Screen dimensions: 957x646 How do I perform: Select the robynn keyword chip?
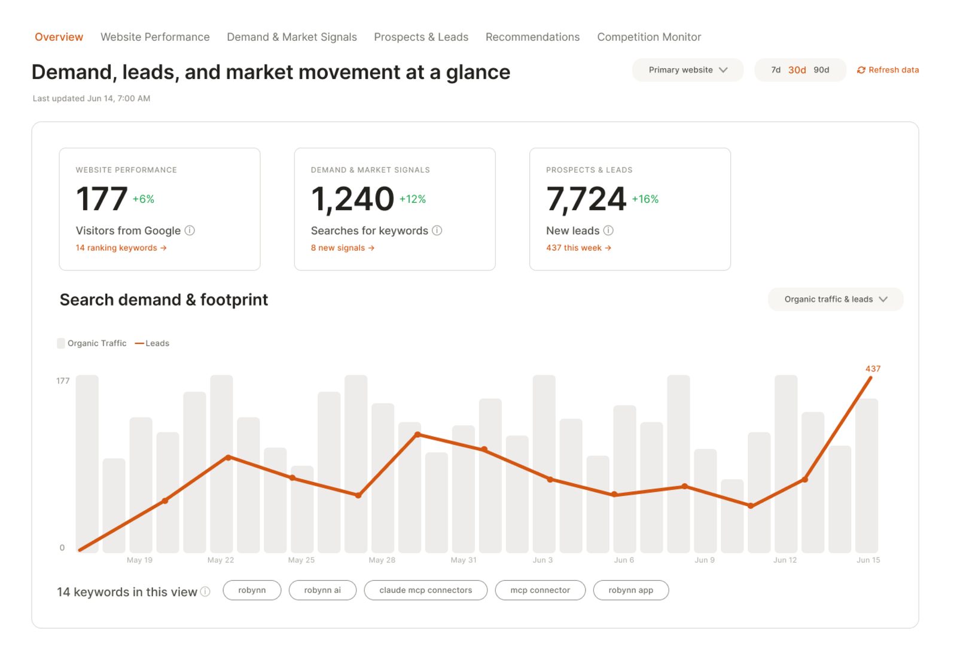(252, 590)
